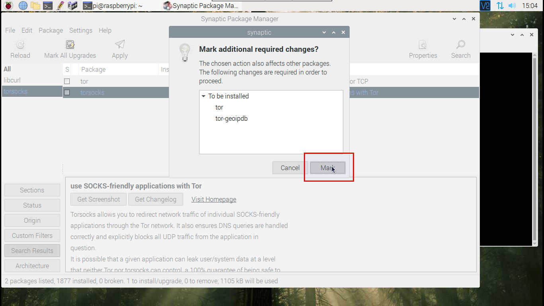The height and width of the screenshot is (306, 544).
Task: Click the Reload toolbar icon
Action: 20,45
